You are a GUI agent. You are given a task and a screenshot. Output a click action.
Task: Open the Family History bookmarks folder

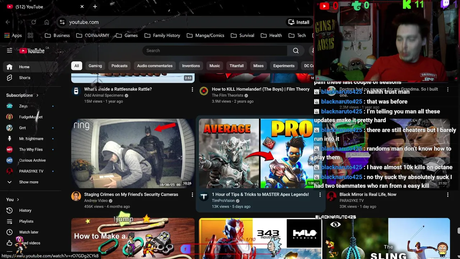click(162, 36)
